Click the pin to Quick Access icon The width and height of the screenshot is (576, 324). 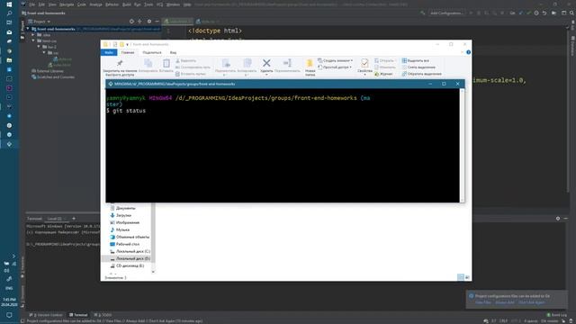tap(120, 63)
